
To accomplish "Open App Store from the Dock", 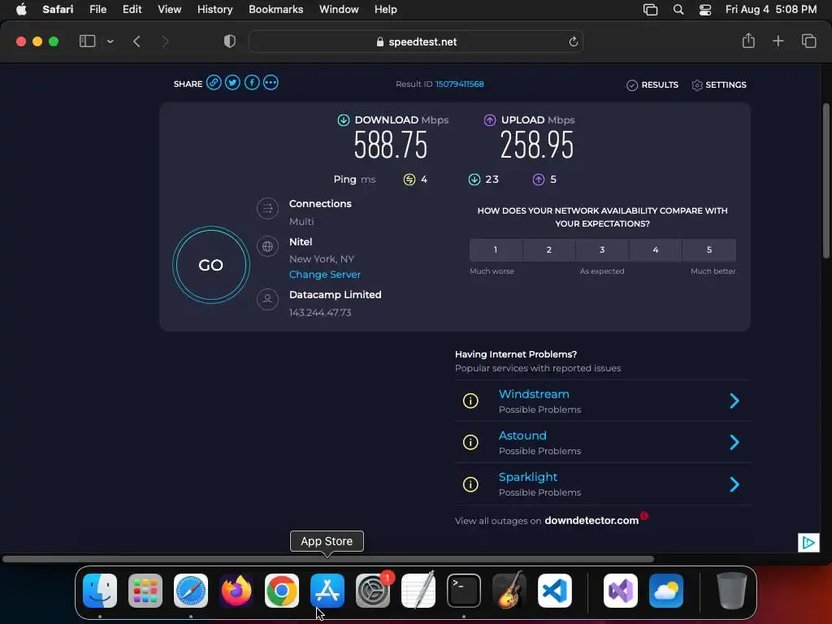I will (327, 591).
